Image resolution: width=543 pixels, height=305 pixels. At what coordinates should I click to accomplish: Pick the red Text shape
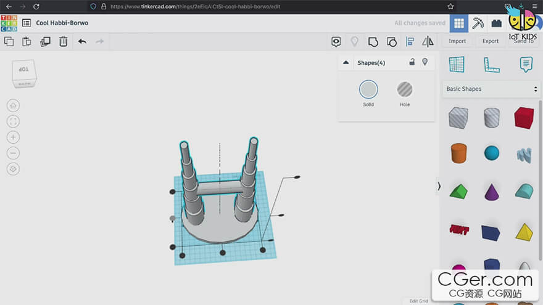point(459,229)
